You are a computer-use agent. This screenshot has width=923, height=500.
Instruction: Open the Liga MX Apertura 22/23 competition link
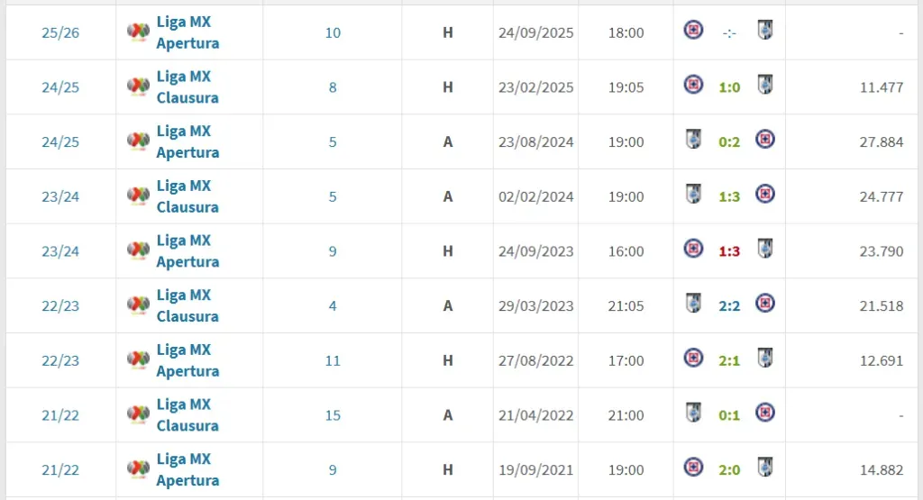point(187,360)
